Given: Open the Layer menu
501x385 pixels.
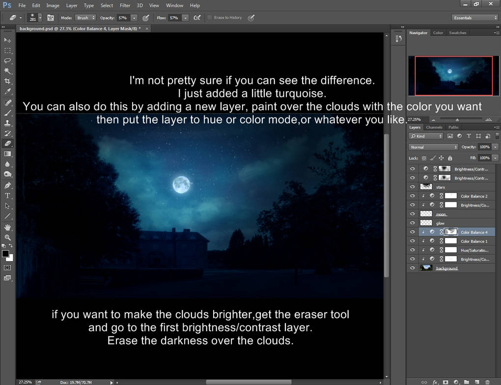Looking at the screenshot, I should coord(72,5).
